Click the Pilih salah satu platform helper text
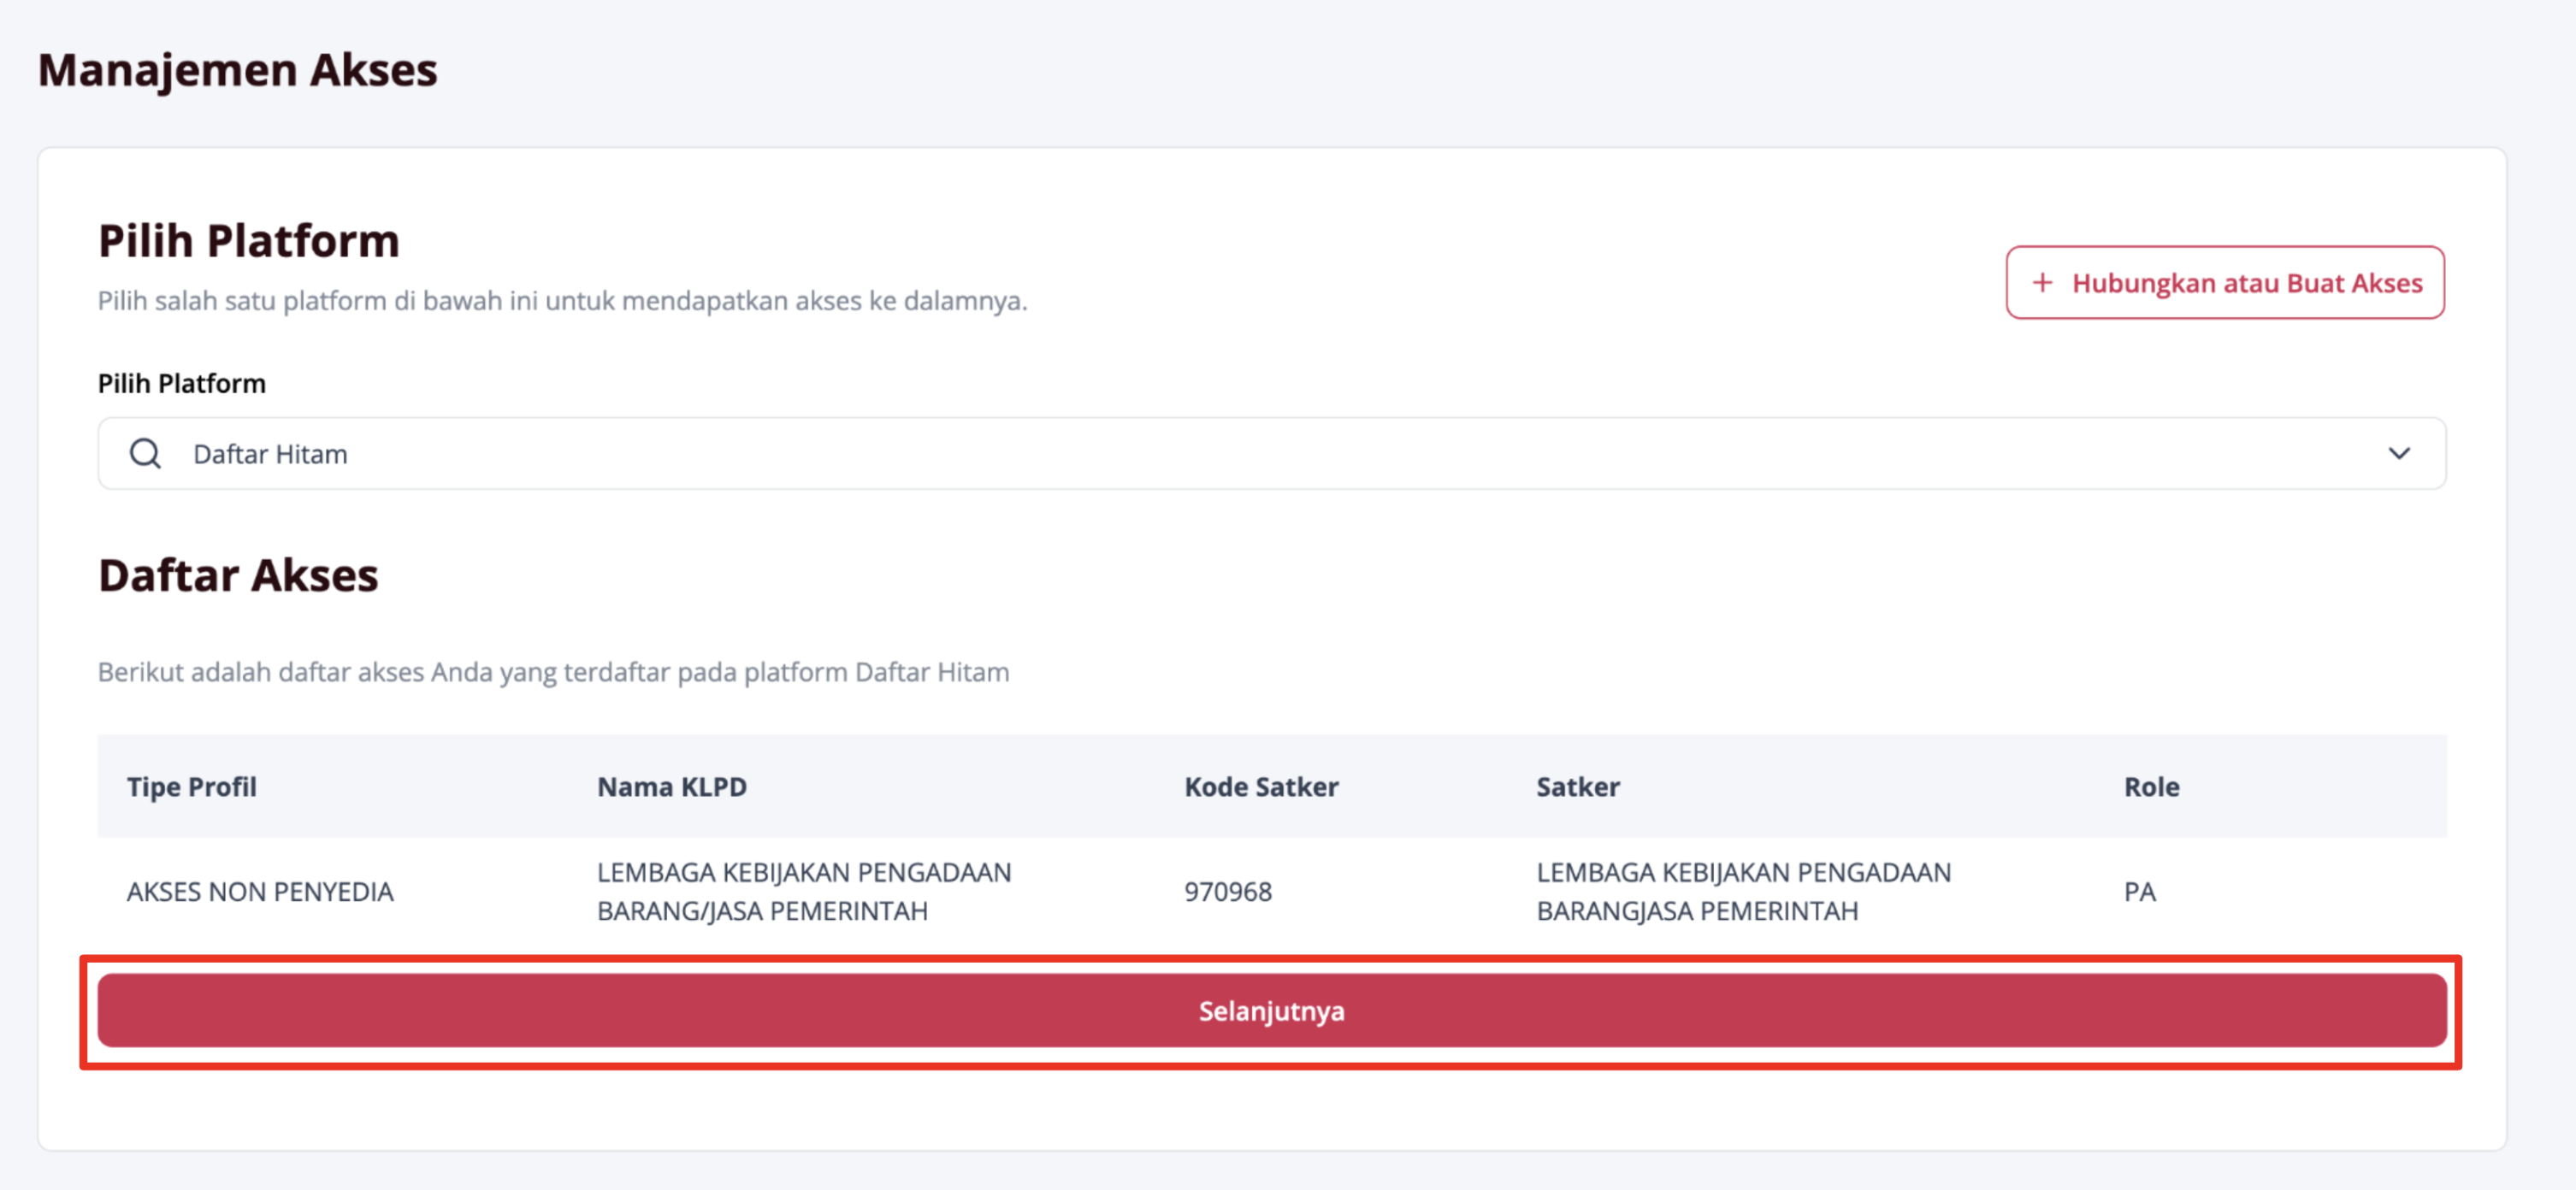This screenshot has width=2576, height=1190. [x=562, y=301]
